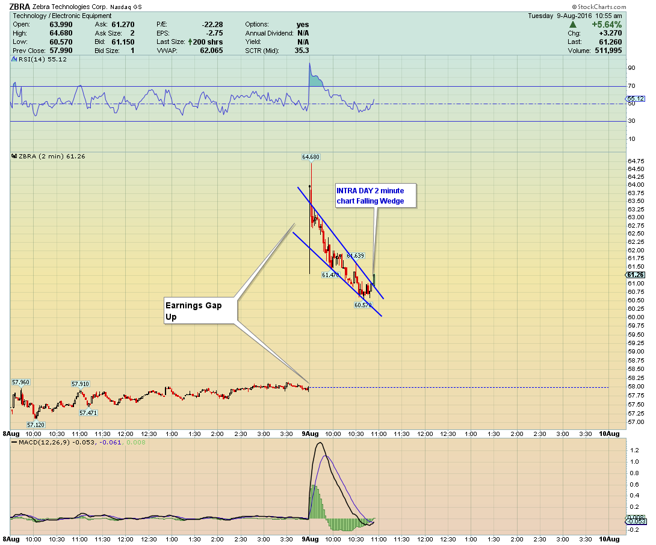Click the tallest green MACD histogram bar
The width and height of the screenshot is (656, 545).
(x=314, y=502)
